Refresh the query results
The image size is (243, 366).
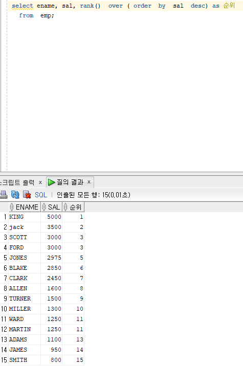(x=15, y=194)
